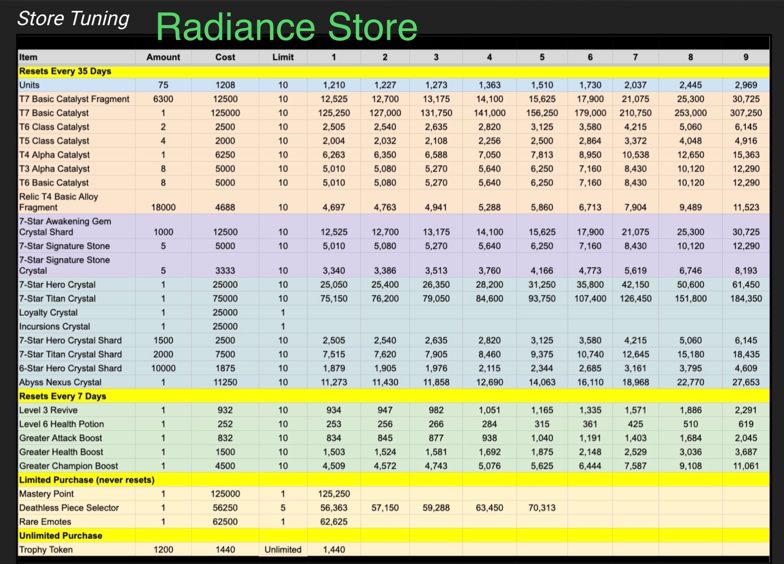Select the 'T6 Basic Catalyst' item cell
The image size is (784, 564).
76,183
